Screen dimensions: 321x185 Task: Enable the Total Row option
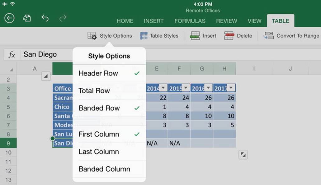point(109,90)
